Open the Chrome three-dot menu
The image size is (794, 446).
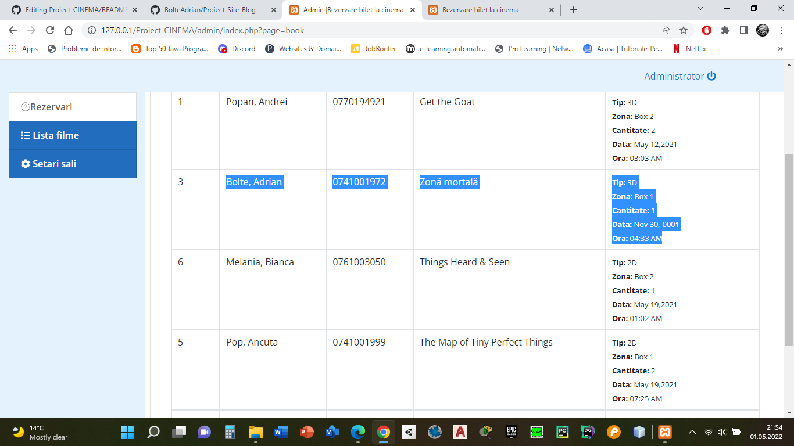(781, 30)
